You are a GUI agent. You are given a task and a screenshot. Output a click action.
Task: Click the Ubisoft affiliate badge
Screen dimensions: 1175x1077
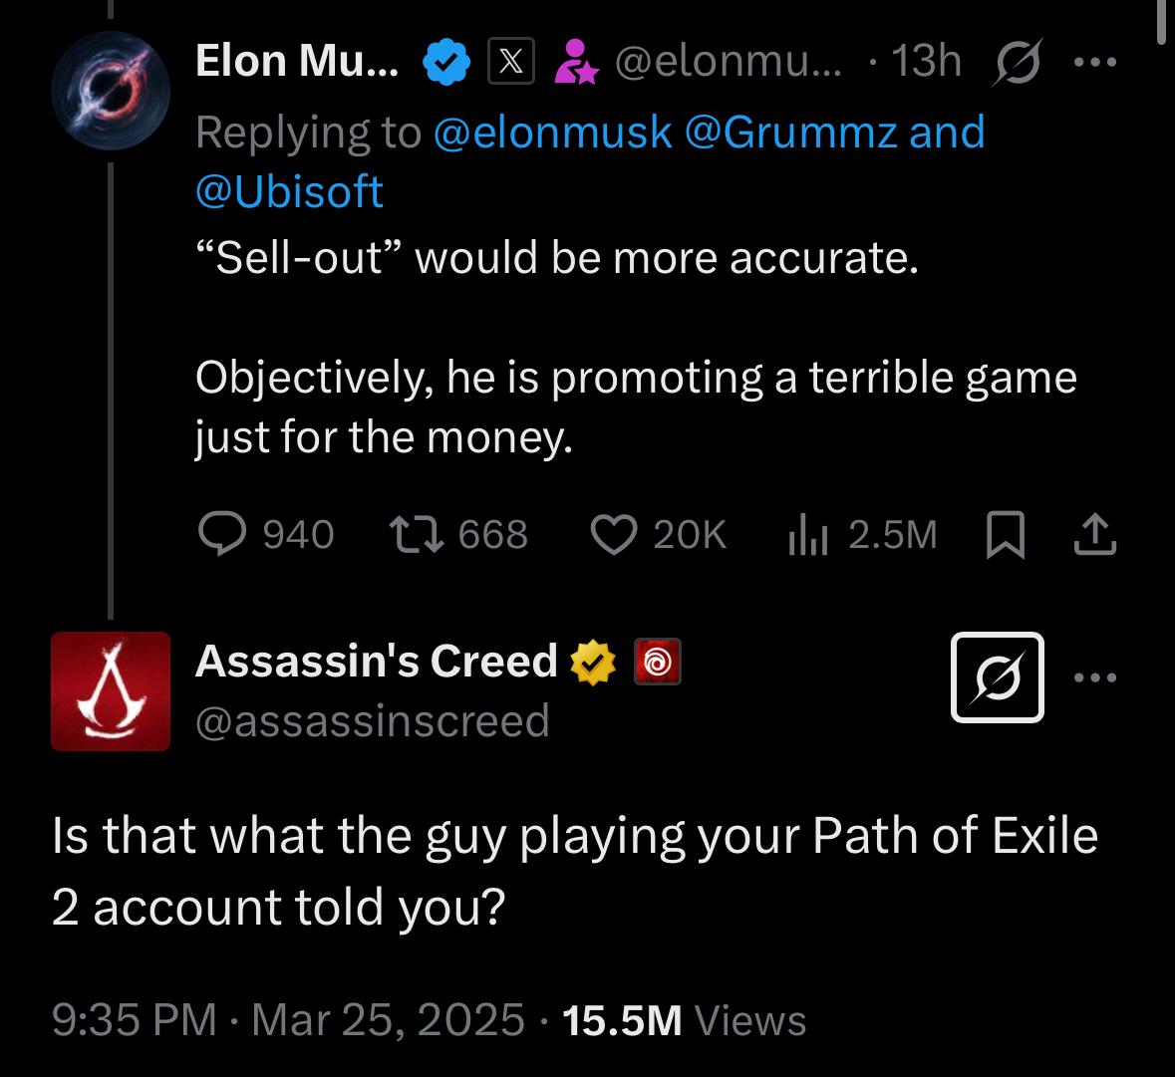(x=658, y=662)
